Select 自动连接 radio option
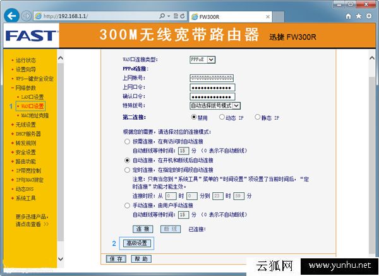Viewport: 379px width, 276px height. click(127, 160)
